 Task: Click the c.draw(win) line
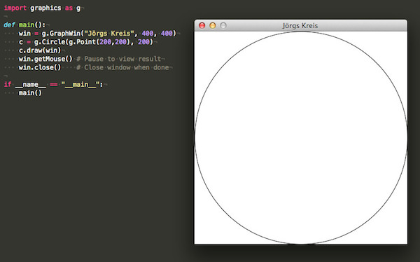pyautogui.click(x=40, y=50)
